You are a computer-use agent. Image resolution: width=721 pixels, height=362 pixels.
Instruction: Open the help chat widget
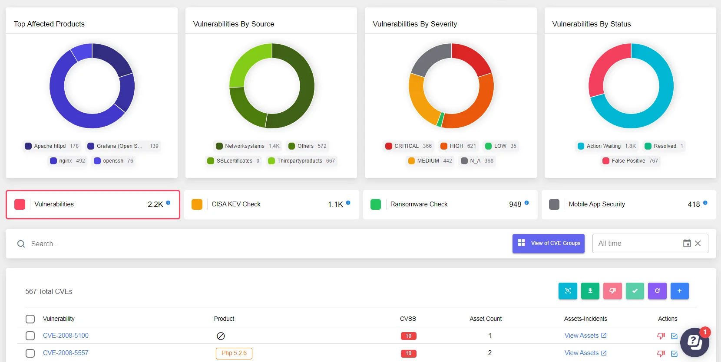[x=695, y=342]
